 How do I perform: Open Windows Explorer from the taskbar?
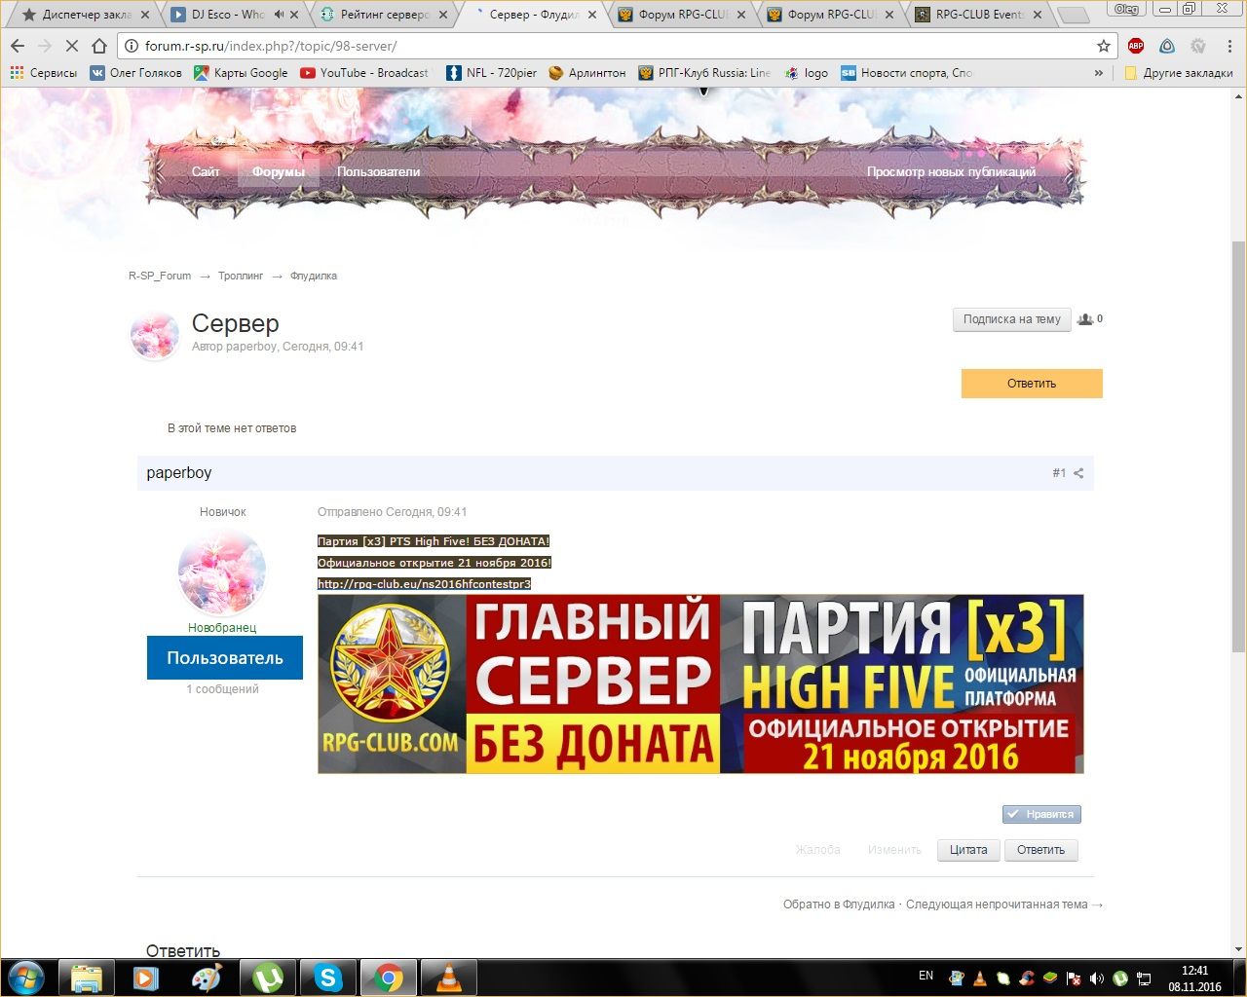87,977
